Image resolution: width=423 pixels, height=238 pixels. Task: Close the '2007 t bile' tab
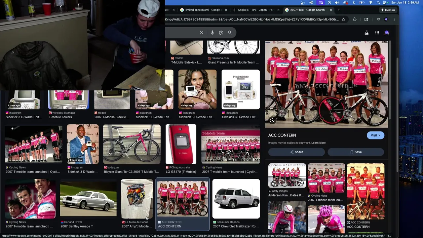[x=331, y=10]
